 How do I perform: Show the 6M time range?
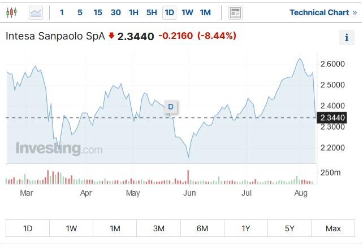point(202,228)
